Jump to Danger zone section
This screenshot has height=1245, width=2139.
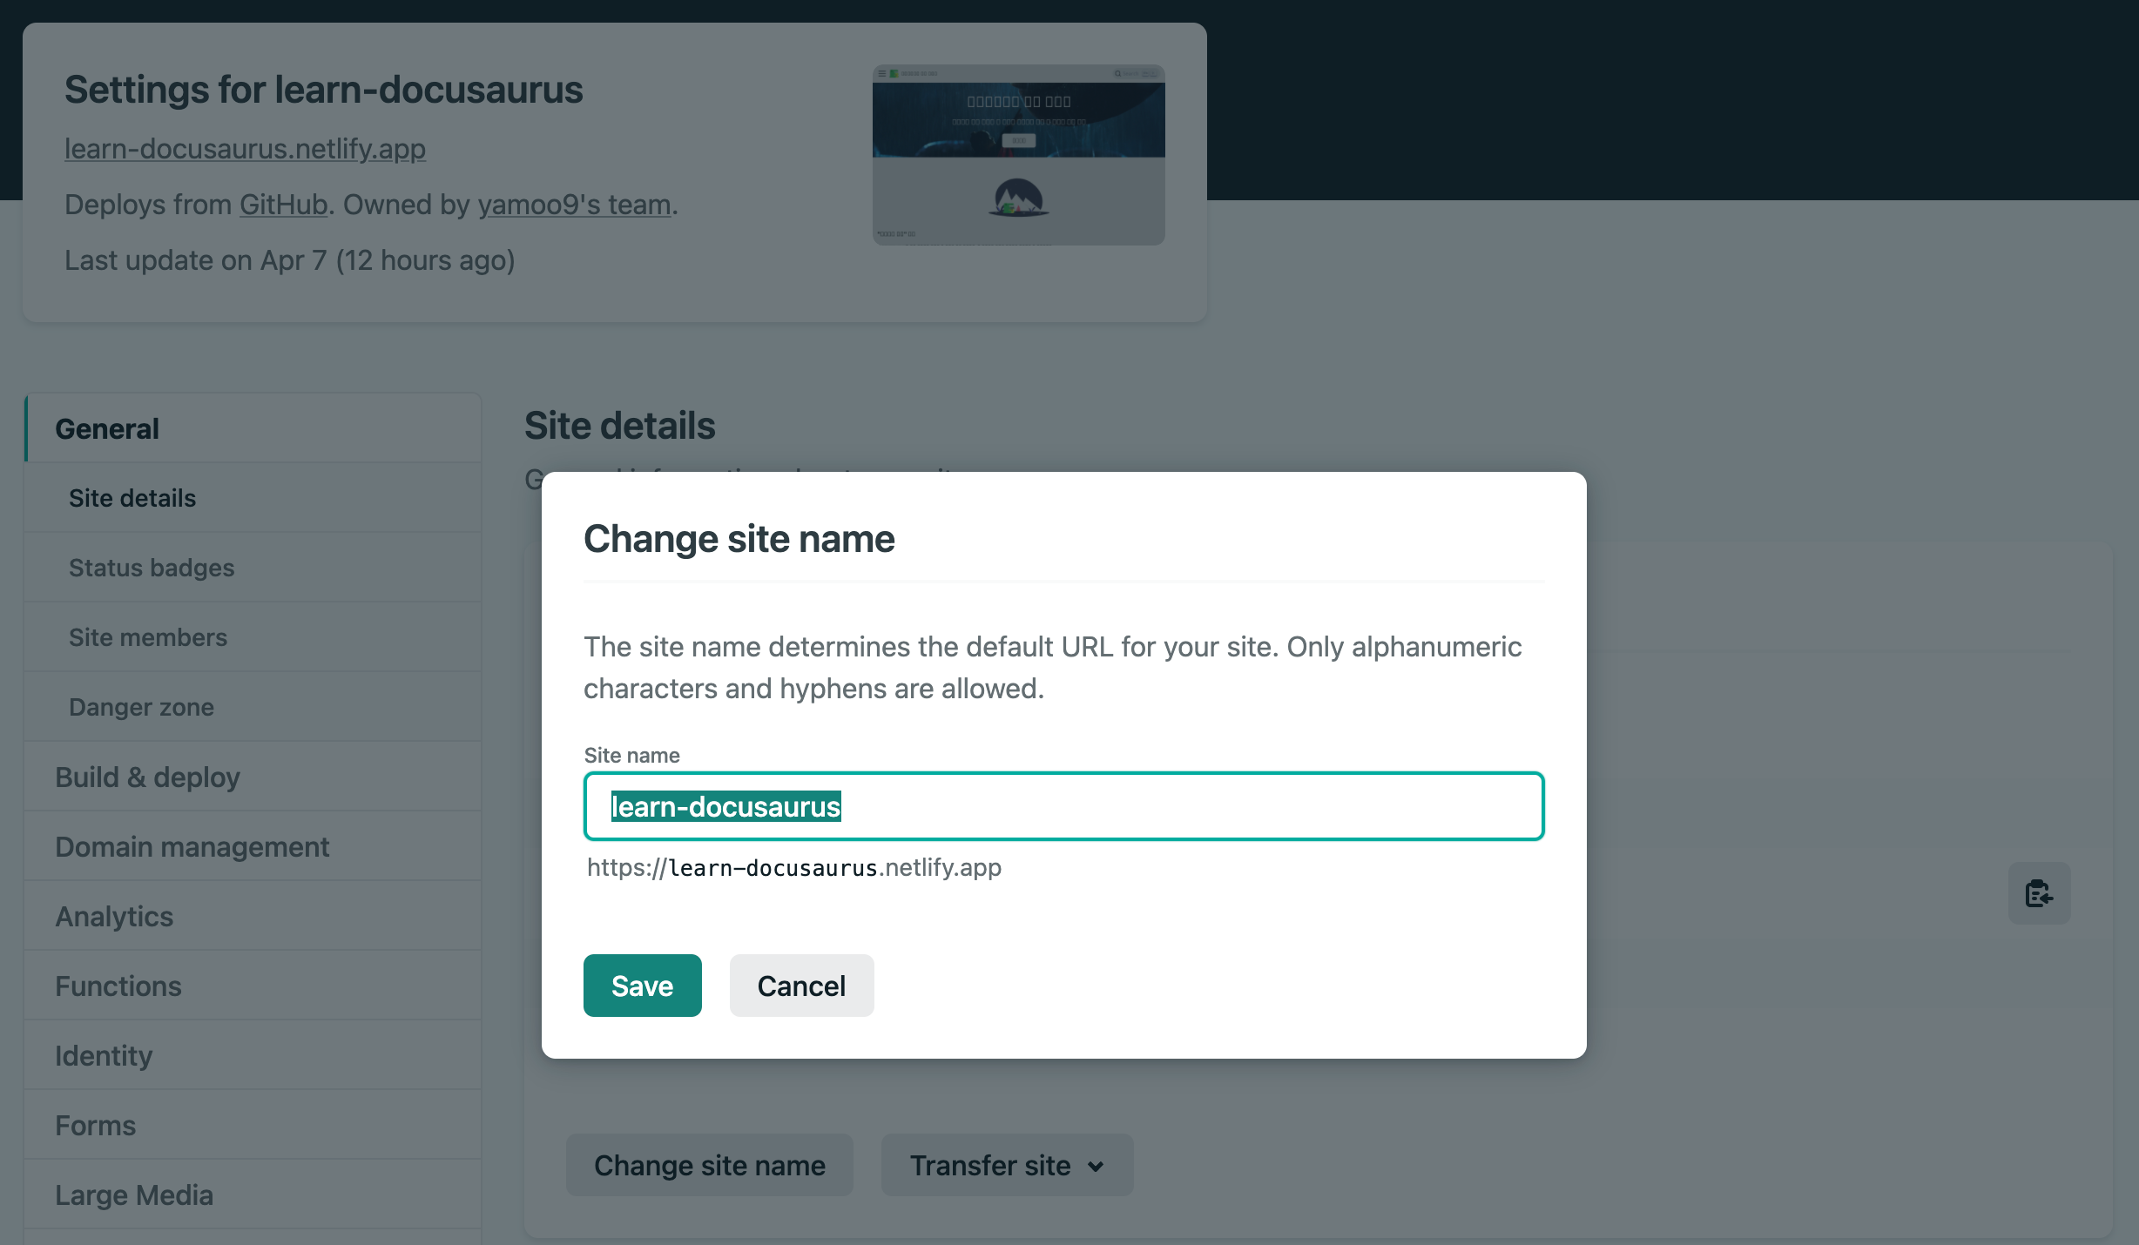click(141, 707)
